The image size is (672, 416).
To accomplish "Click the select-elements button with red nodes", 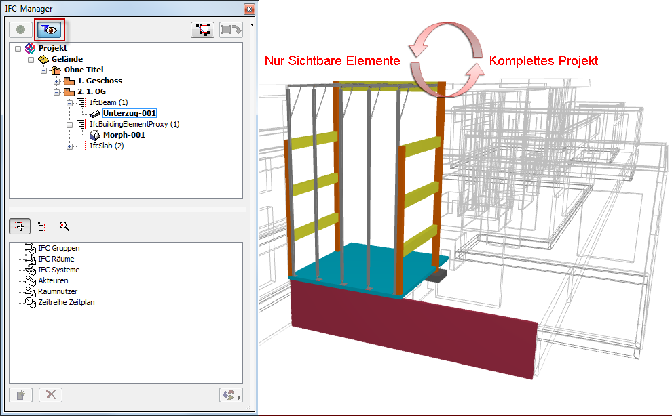I will [203, 30].
